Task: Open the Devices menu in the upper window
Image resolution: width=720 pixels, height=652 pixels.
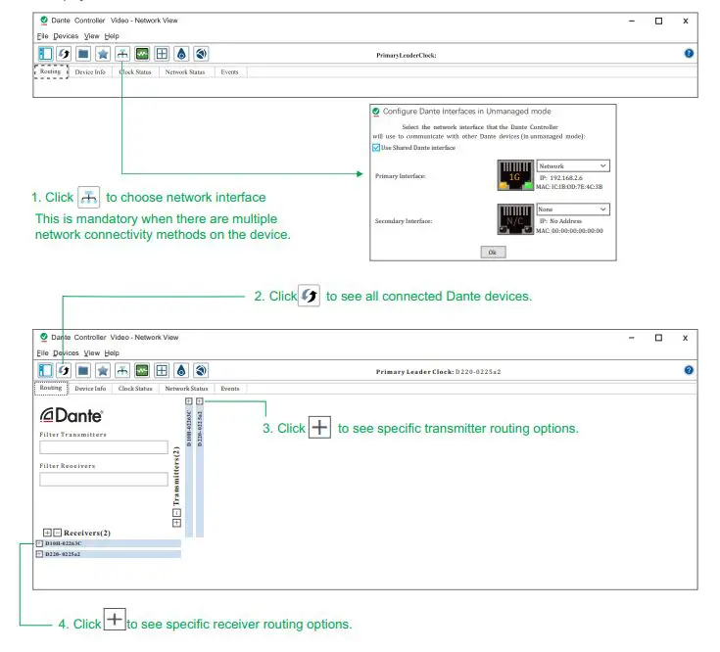Action: [66, 36]
